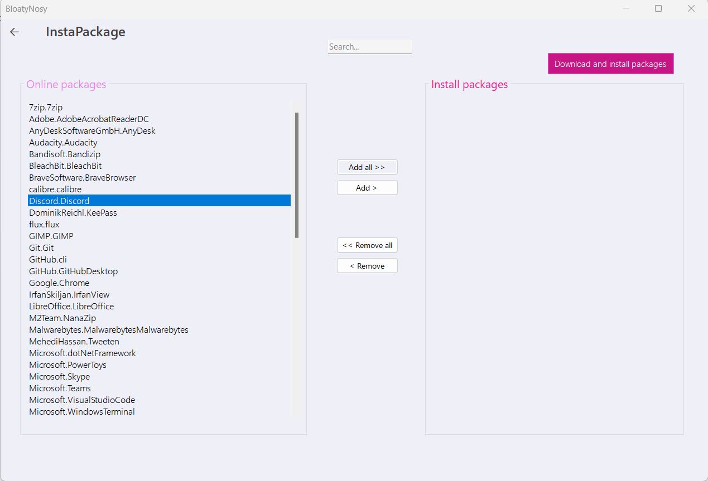The height and width of the screenshot is (481, 708).
Task: Select Google.Chrome in the package list
Action: pyautogui.click(x=59, y=283)
